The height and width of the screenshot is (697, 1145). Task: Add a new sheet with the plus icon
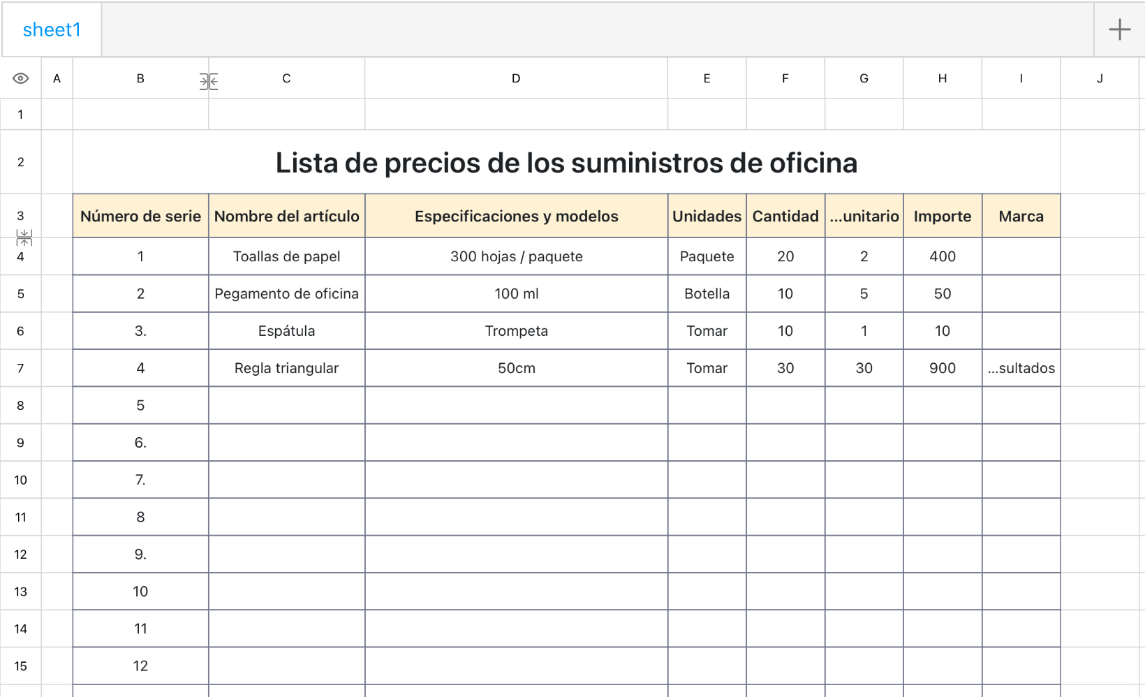pyautogui.click(x=1119, y=29)
